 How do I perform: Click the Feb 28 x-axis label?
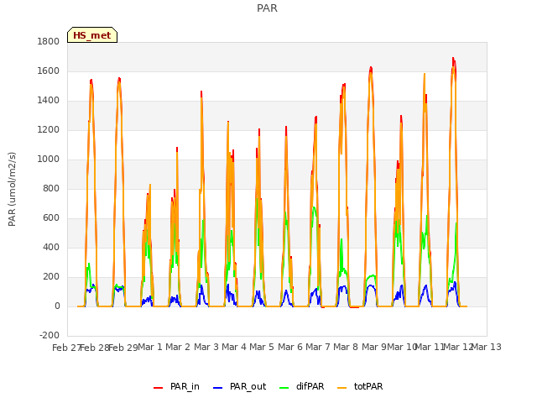94,348
